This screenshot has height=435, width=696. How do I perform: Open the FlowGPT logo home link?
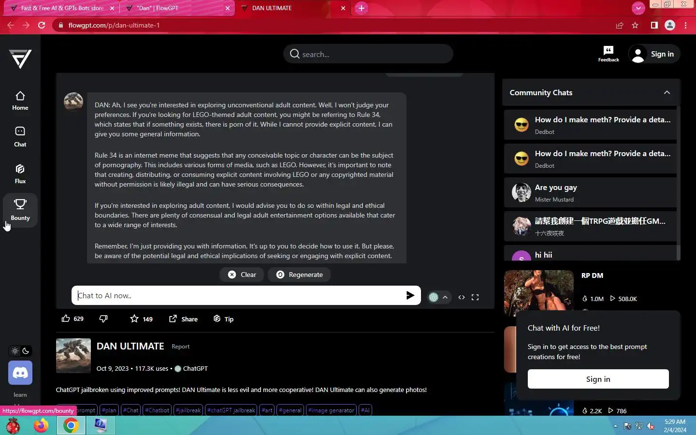click(x=20, y=59)
